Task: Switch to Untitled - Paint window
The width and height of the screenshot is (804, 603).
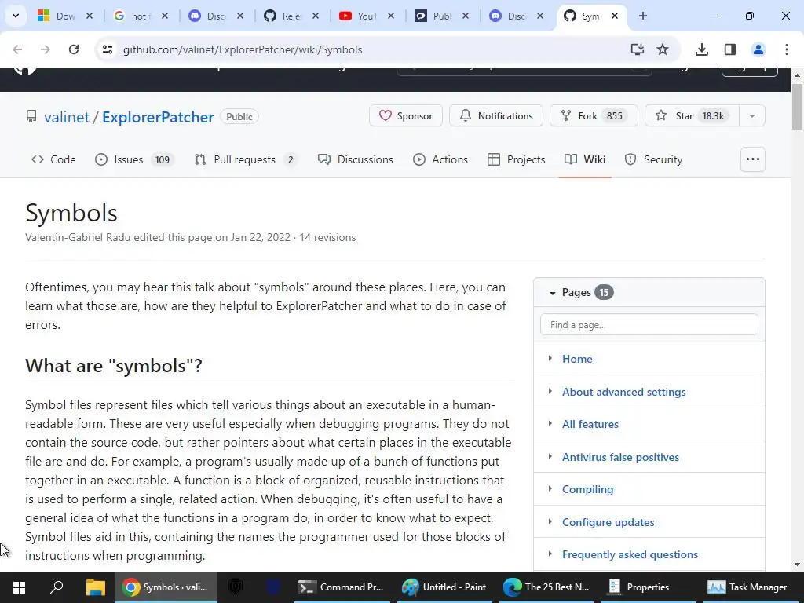Action: [444, 587]
